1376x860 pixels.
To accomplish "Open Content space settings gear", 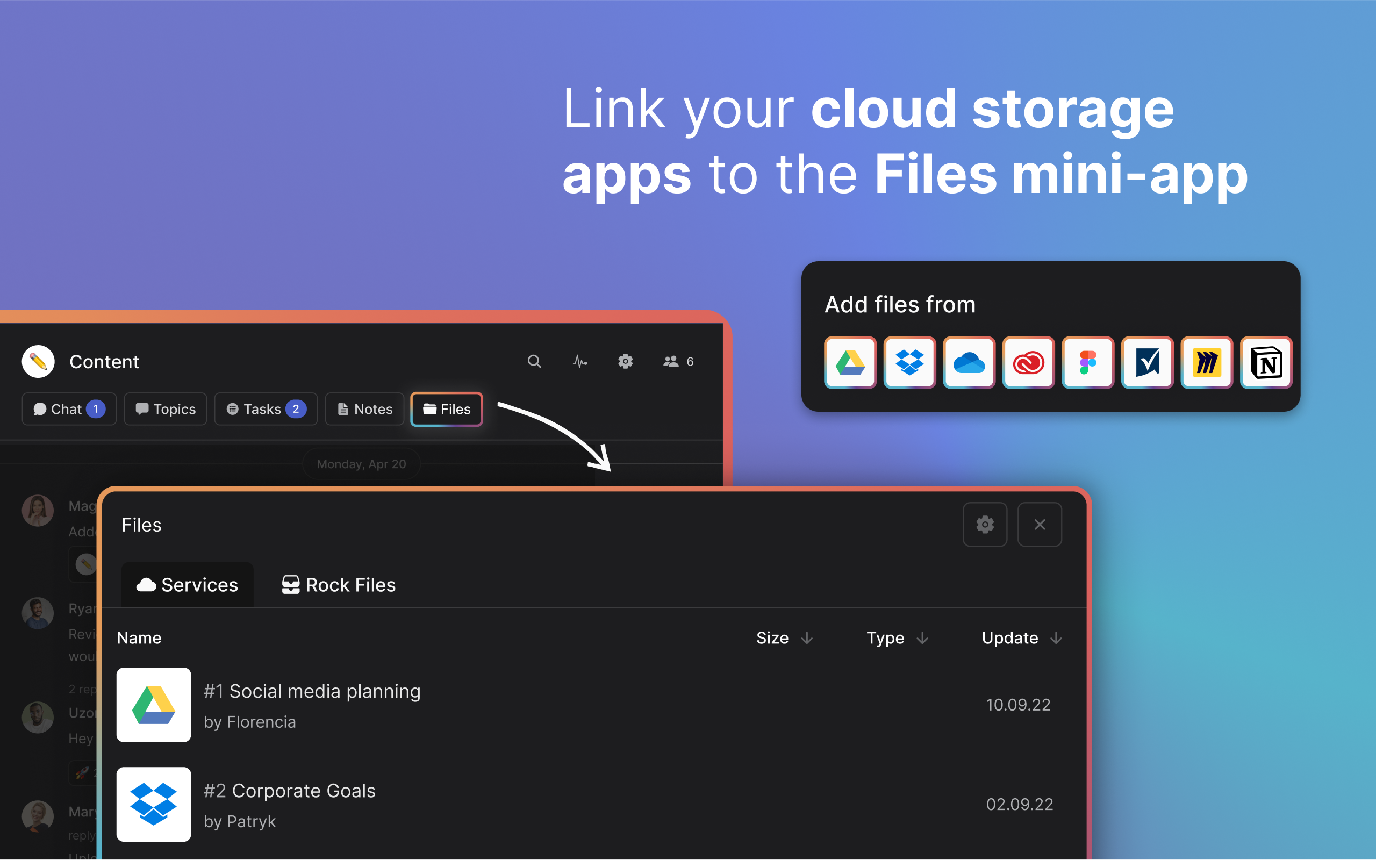I will coord(625,361).
